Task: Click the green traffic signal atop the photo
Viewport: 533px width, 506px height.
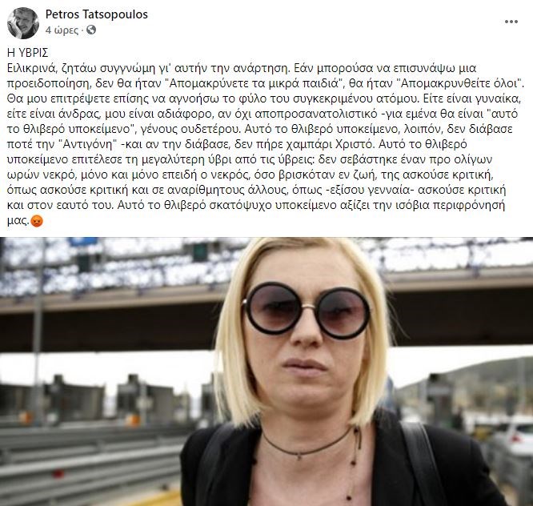Action: (200, 253)
